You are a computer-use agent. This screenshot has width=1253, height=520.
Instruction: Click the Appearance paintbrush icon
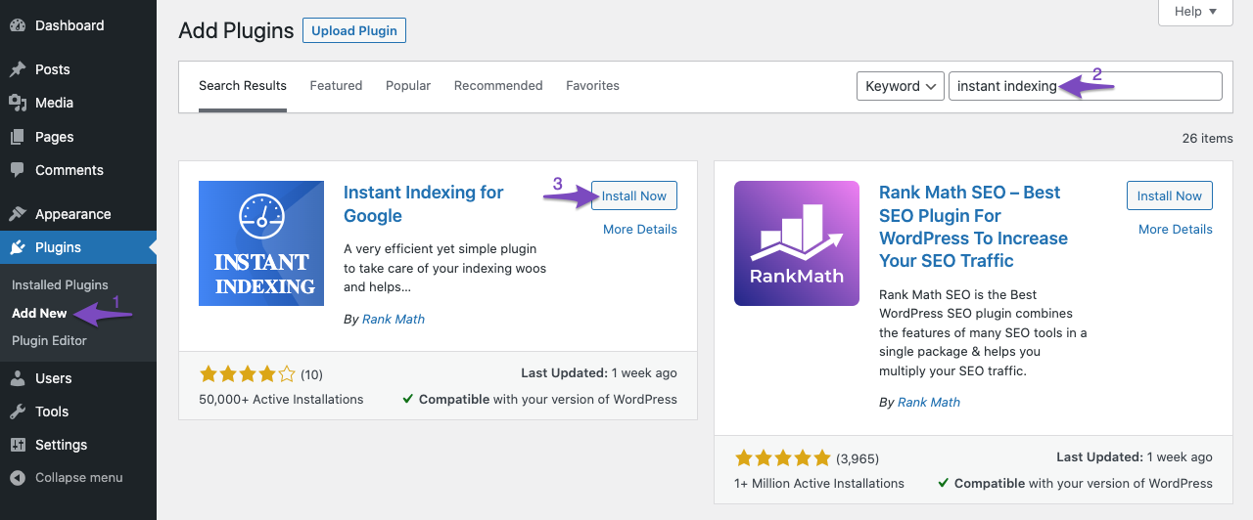pyautogui.click(x=18, y=214)
